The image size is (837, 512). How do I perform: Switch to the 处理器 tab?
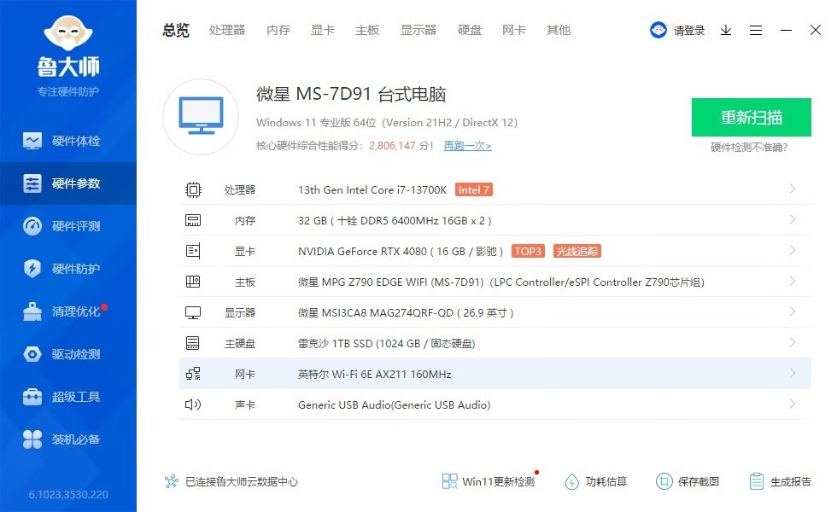coord(227,31)
